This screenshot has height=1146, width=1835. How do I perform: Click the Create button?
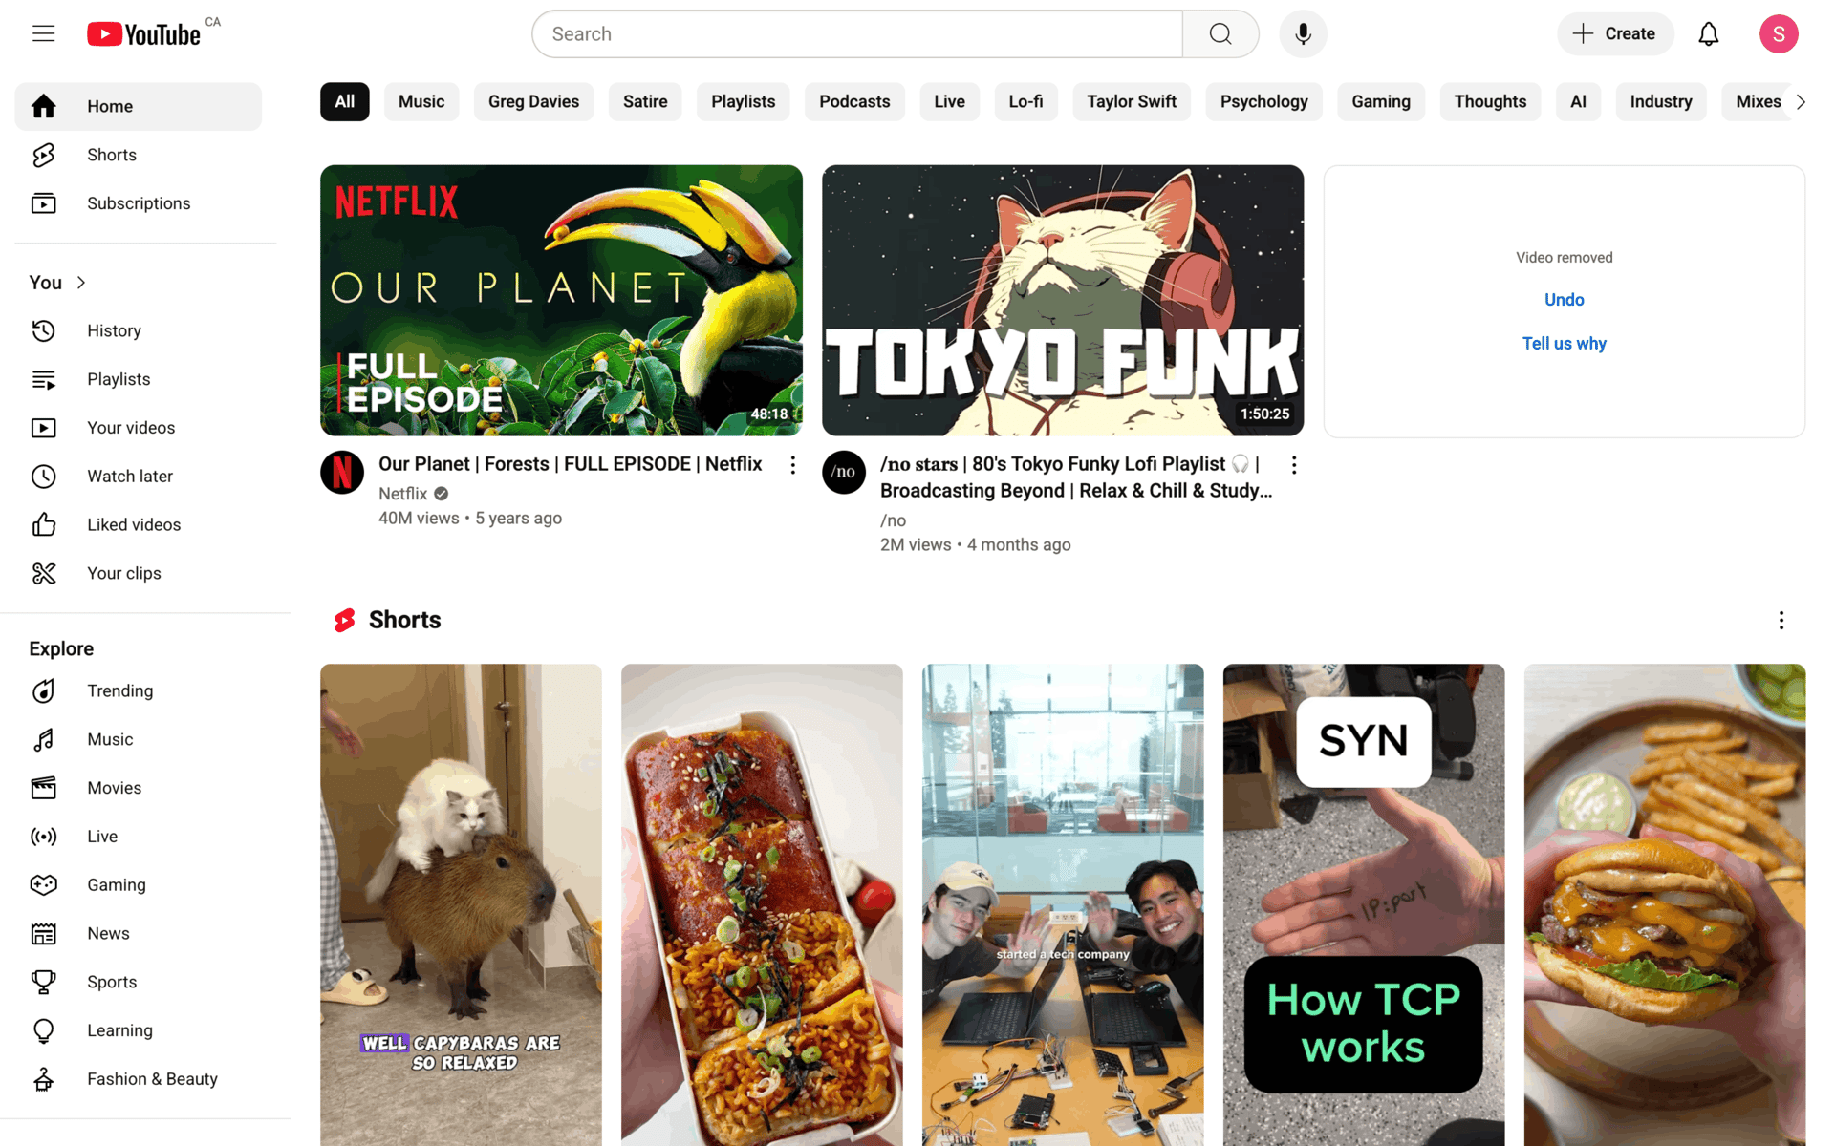coord(1615,34)
